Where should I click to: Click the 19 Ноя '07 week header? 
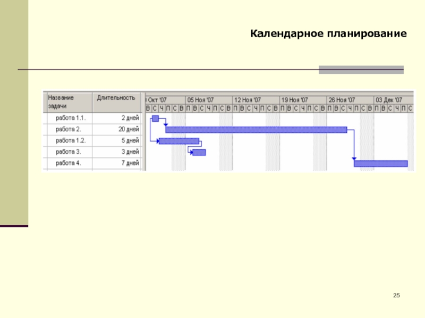click(294, 100)
